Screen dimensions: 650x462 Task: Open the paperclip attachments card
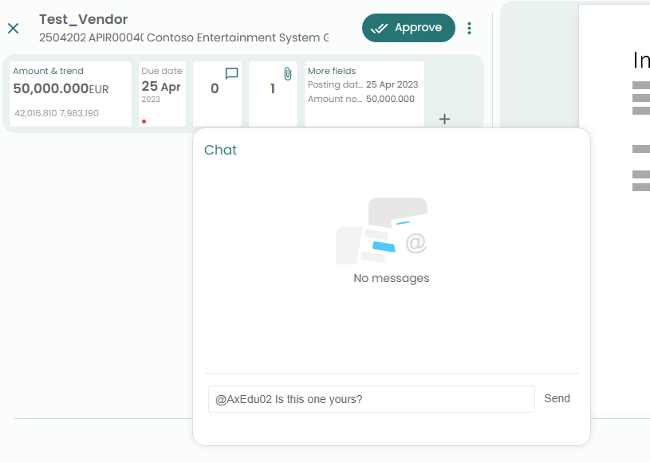click(x=273, y=94)
